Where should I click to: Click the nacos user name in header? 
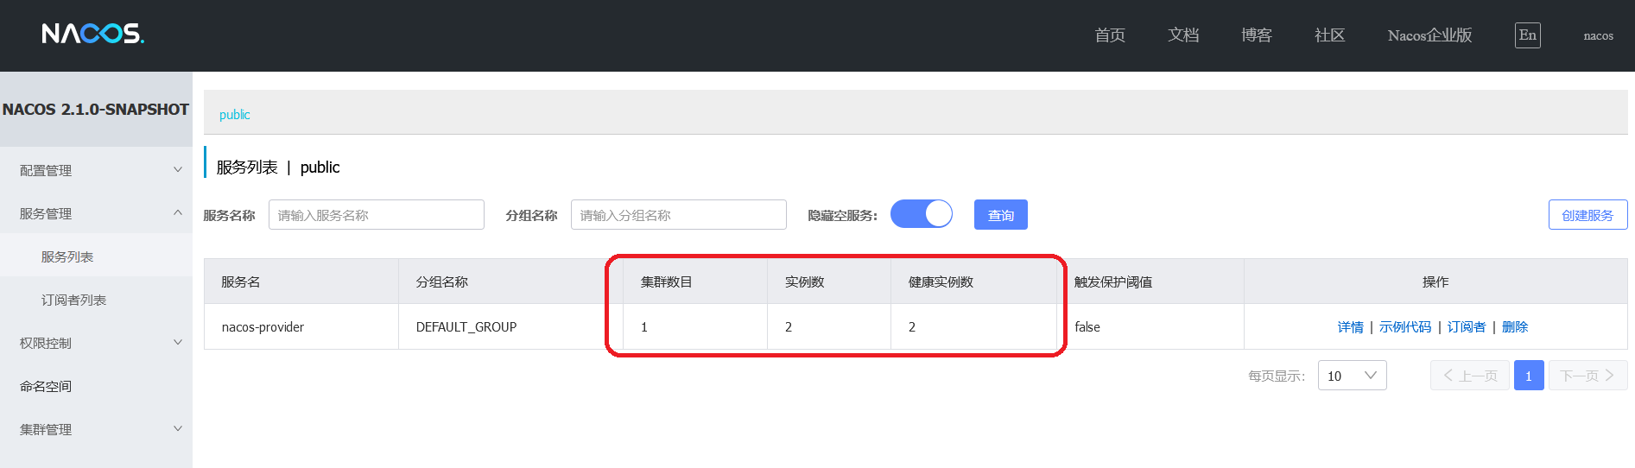[1598, 35]
